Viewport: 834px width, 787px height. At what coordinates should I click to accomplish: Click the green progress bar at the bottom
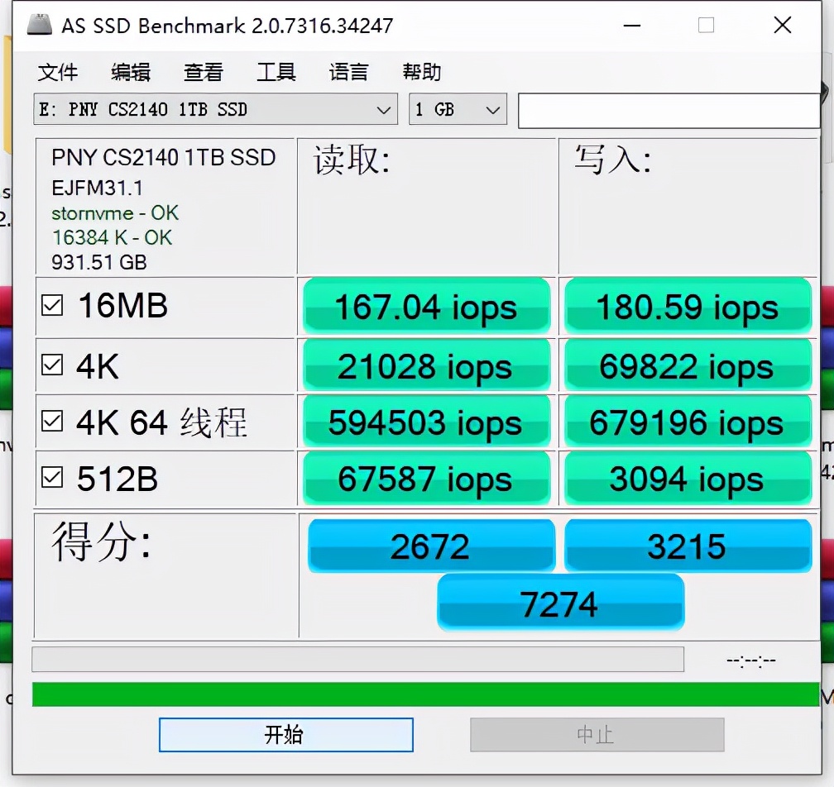pos(414,694)
